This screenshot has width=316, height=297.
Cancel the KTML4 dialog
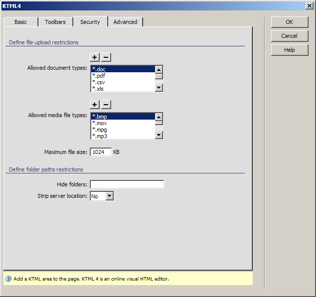(x=290, y=36)
